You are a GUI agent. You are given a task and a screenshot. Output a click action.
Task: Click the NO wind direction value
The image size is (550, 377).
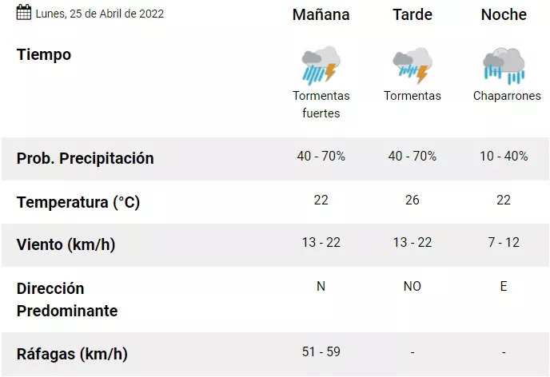(x=412, y=286)
